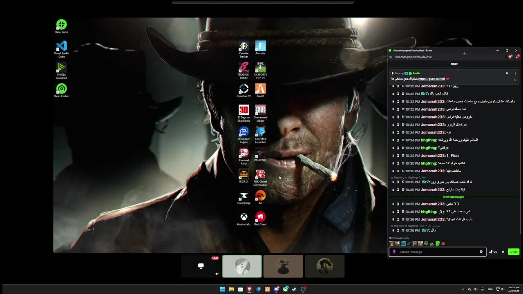
Task: Open the ENG language switcher in tray
Action: coord(490,289)
